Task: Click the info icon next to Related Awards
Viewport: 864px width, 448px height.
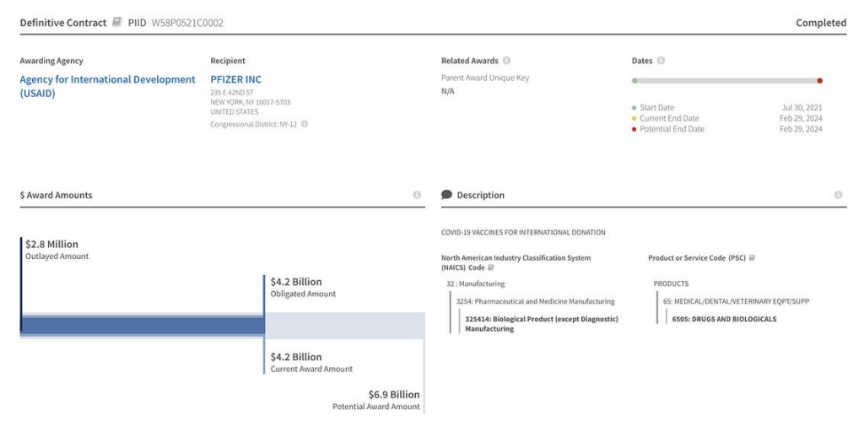Action: (x=506, y=61)
